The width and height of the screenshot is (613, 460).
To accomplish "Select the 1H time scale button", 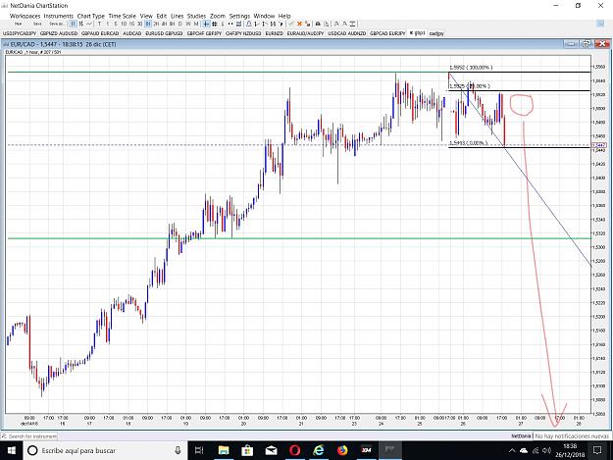I will pyautogui.click(x=148, y=24).
